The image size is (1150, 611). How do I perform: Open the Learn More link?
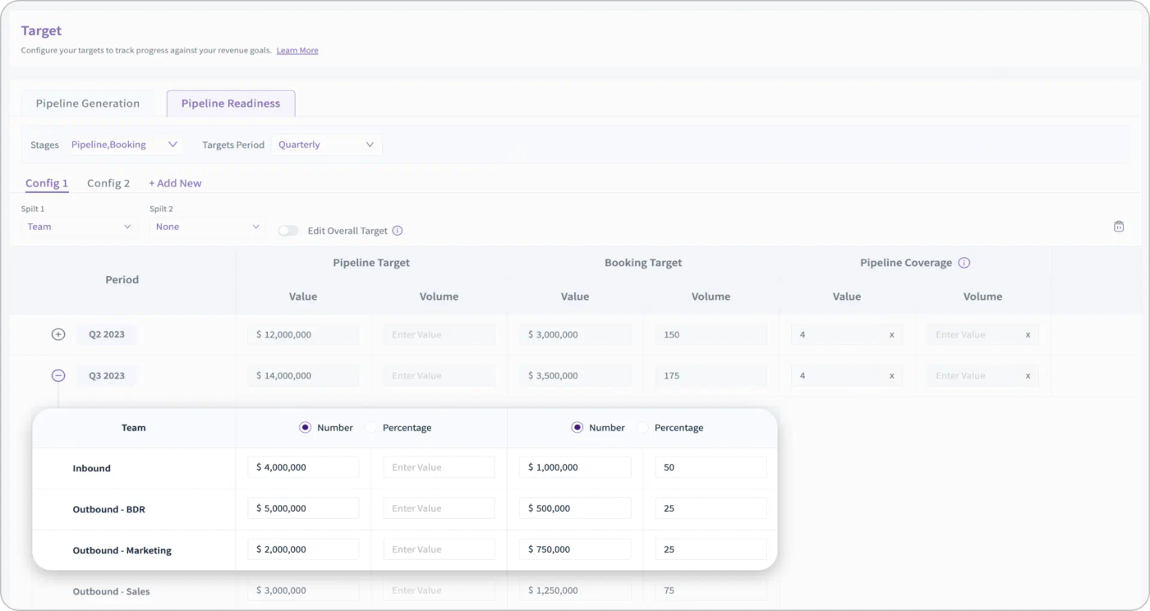pyautogui.click(x=297, y=50)
